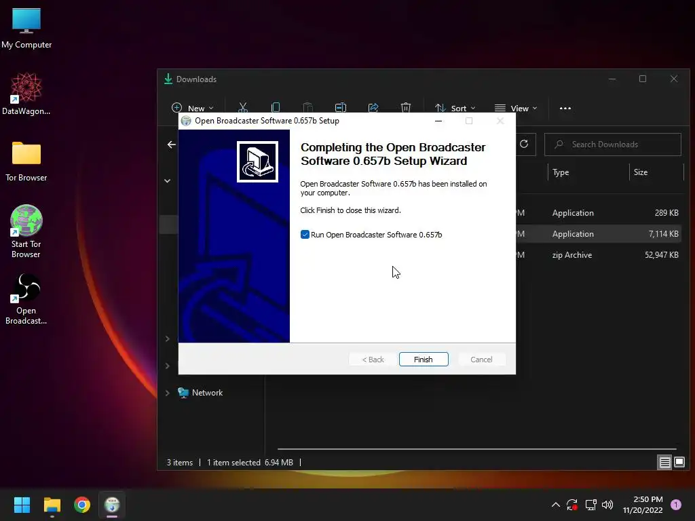Click the OBS Setup taskbar icon
Image resolution: width=695 pixels, height=521 pixels.
point(112,505)
